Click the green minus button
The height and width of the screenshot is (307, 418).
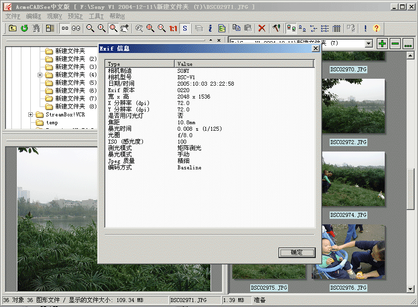coord(395,43)
